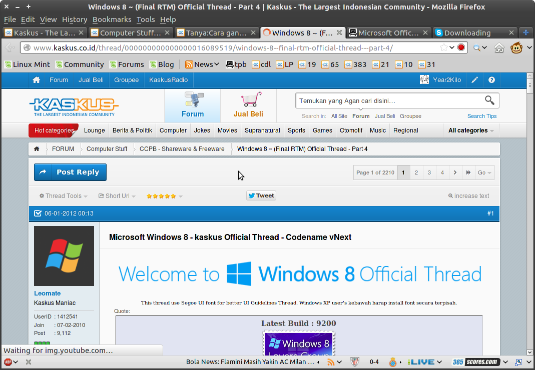Open a new tab with plus button

pyautogui.click(x=526, y=32)
